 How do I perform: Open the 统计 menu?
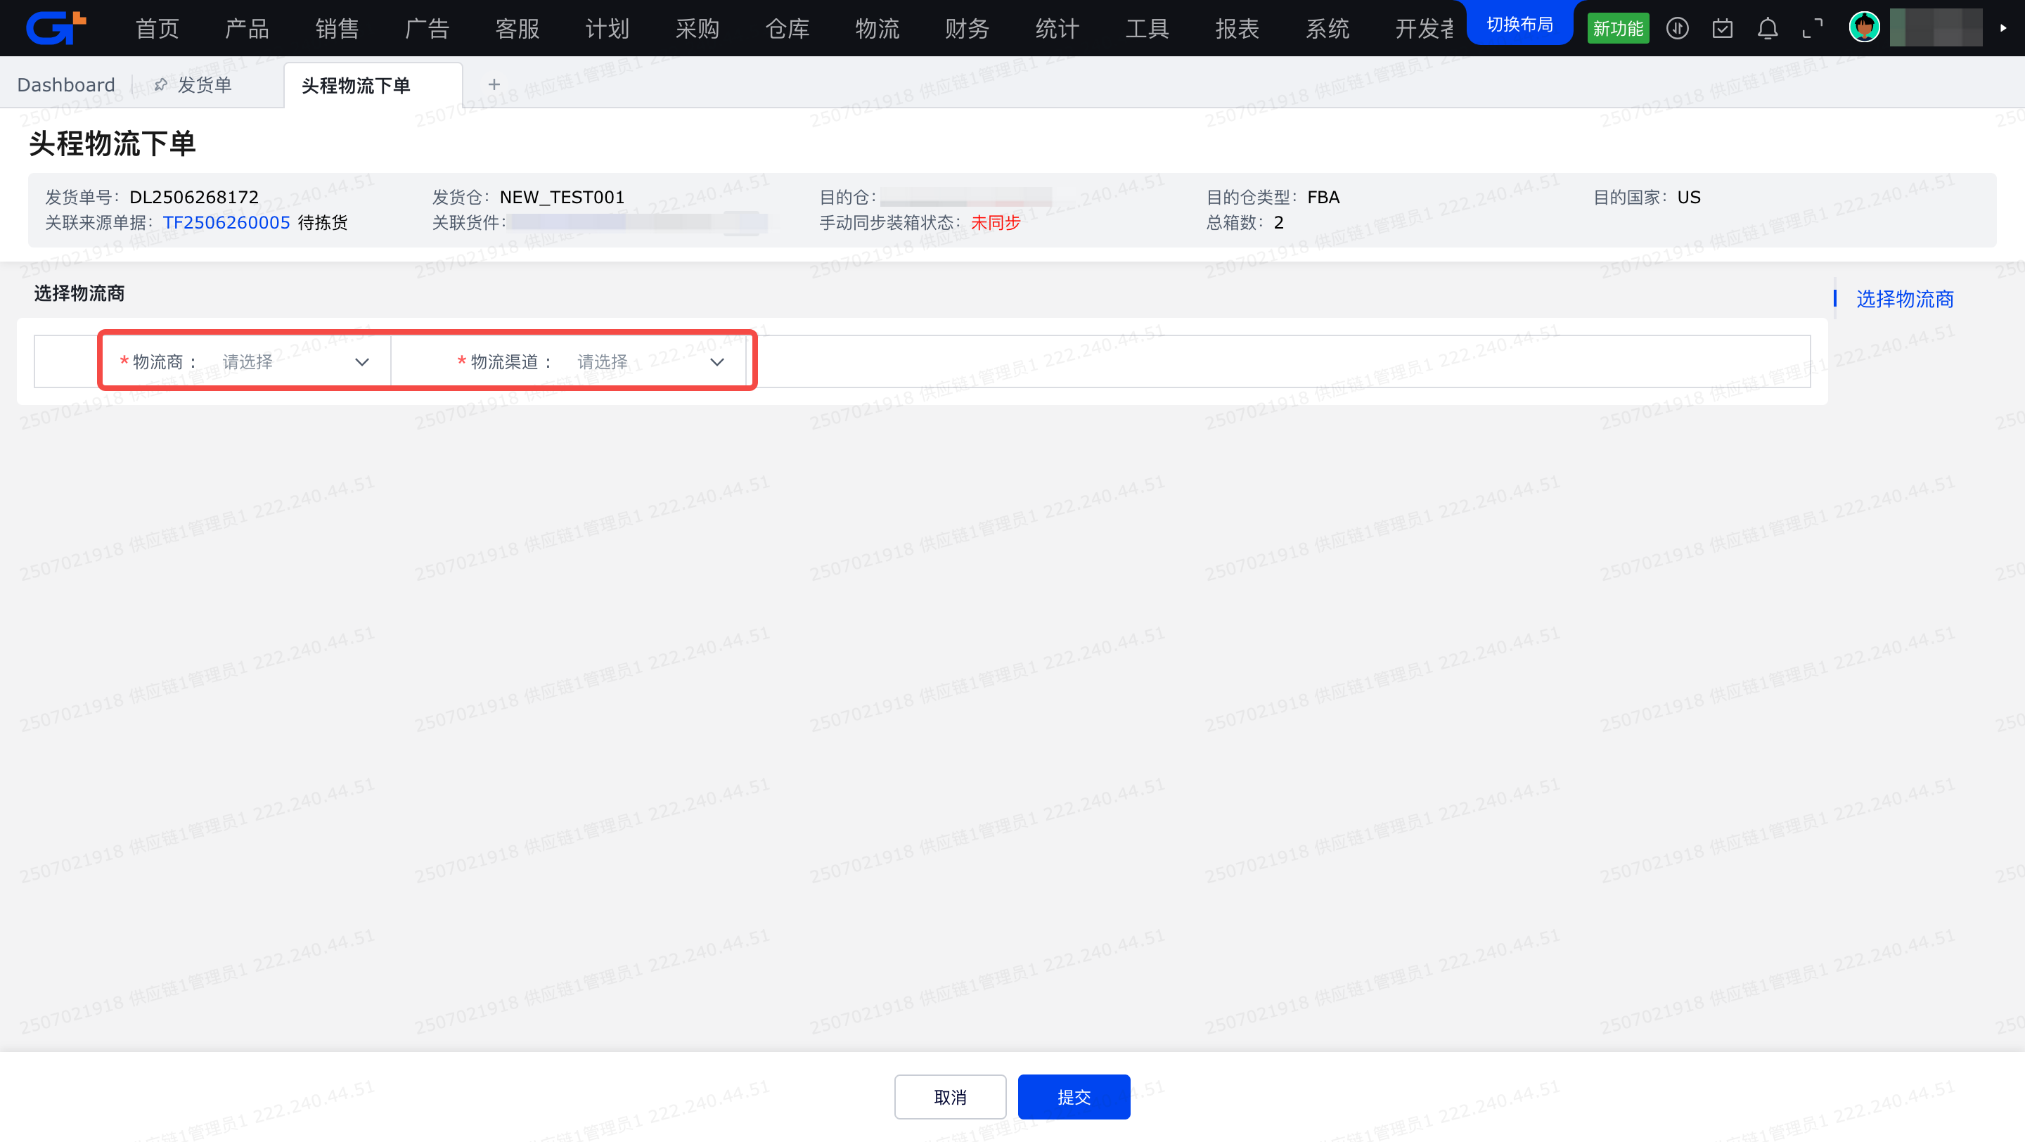[x=1057, y=29]
